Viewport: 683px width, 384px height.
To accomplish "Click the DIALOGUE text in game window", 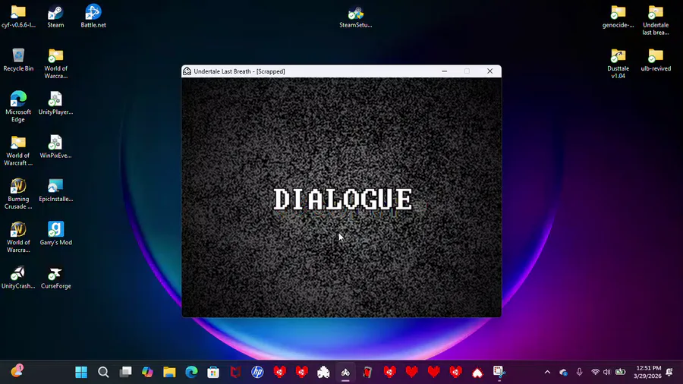I will [x=343, y=200].
